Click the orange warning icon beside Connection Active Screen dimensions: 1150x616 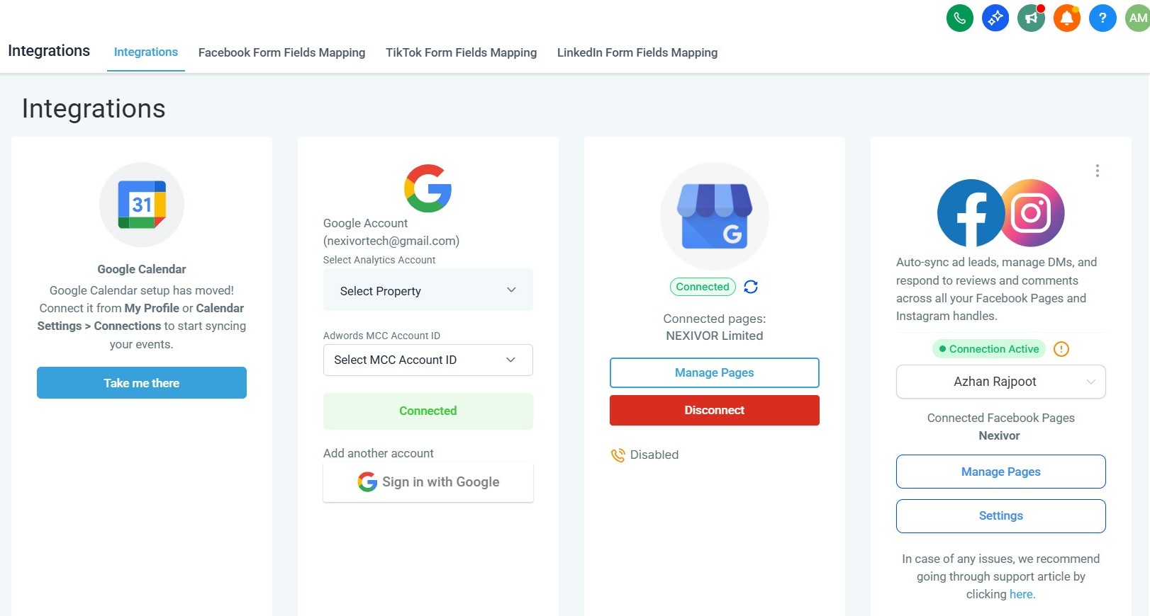(x=1061, y=349)
